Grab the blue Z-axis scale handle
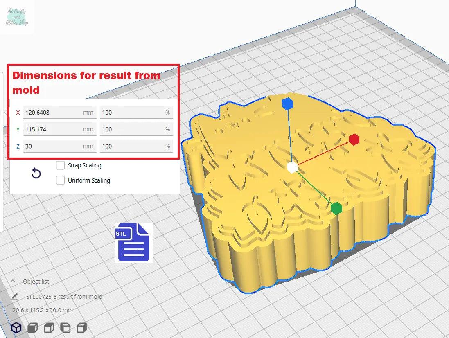The image size is (449, 338). 287,104
